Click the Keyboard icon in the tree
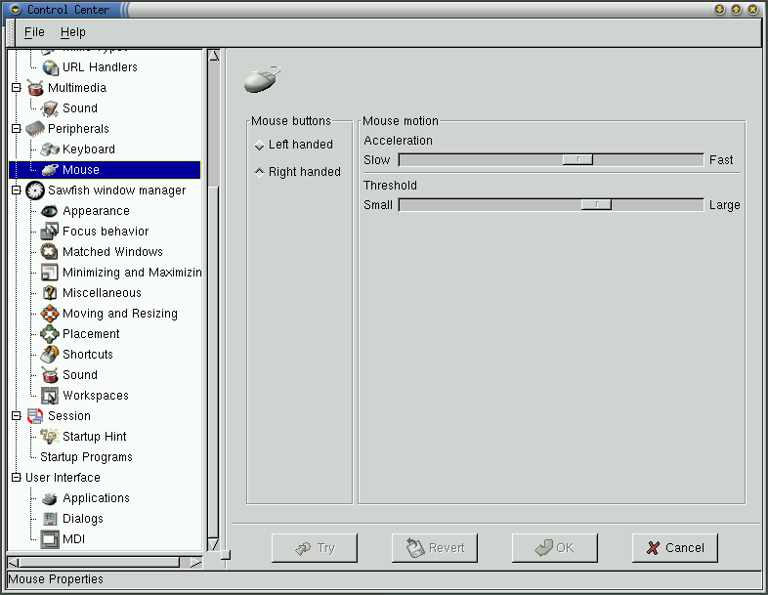Image resolution: width=768 pixels, height=595 pixels. (50, 149)
